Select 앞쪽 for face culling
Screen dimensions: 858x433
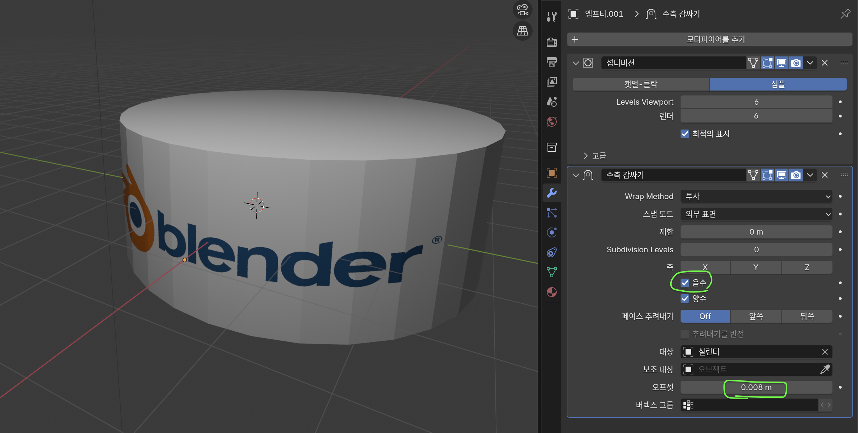point(756,316)
